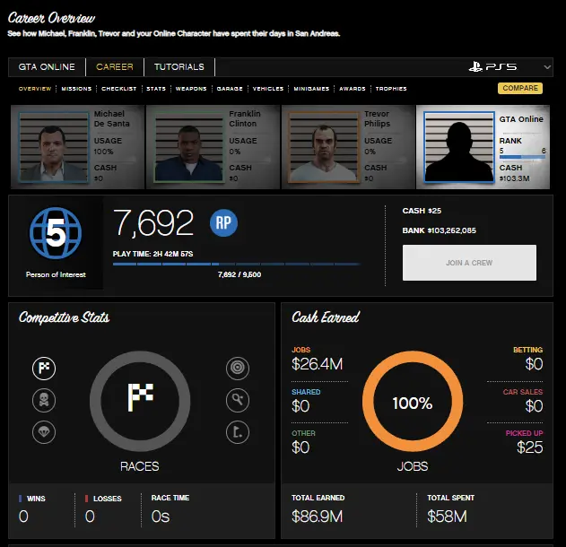Screen dimensions: 566x547
Task: Select the Races checkered flag icon
Action: click(44, 367)
